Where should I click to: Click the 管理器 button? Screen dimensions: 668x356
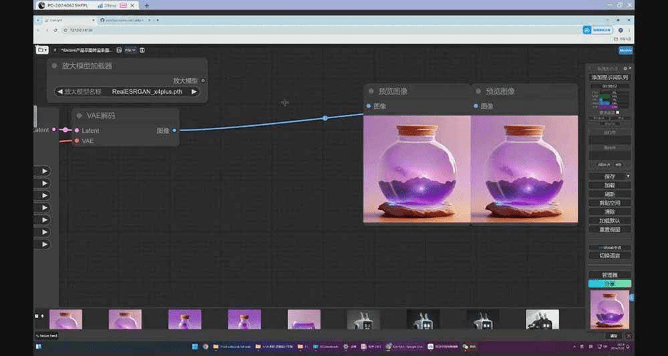point(609,275)
